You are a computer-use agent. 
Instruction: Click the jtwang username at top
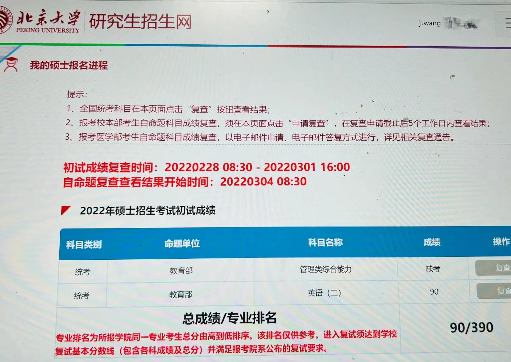tap(429, 23)
